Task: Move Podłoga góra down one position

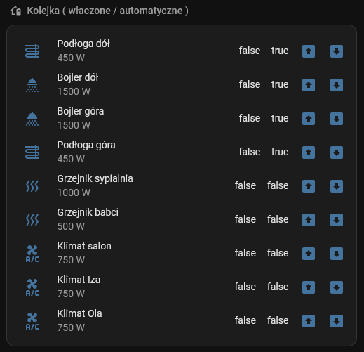Action: coord(337,152)
